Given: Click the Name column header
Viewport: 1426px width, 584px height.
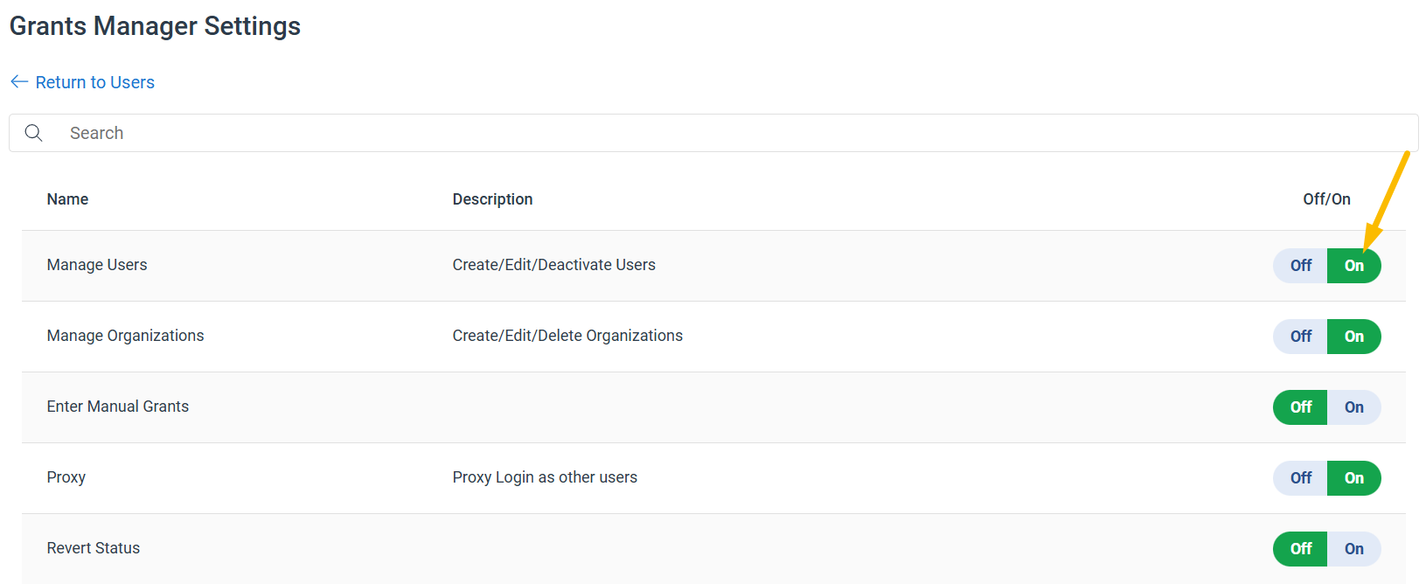Looking at the screenshot, I should [67, 199].
